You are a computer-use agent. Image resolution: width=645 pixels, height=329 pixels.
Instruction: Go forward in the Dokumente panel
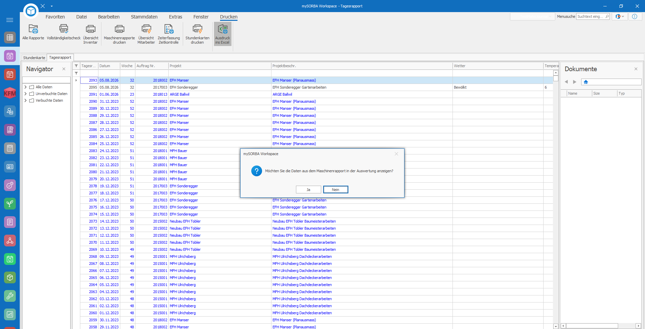click(x=575, y=82)
